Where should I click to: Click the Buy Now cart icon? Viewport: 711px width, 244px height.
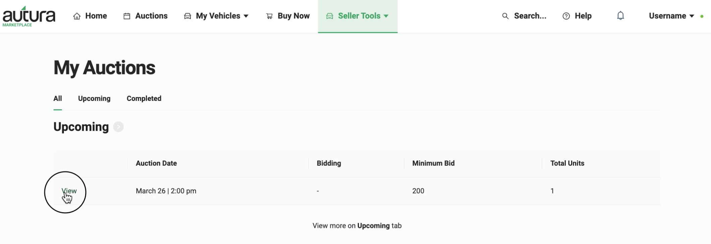point(269,16)
